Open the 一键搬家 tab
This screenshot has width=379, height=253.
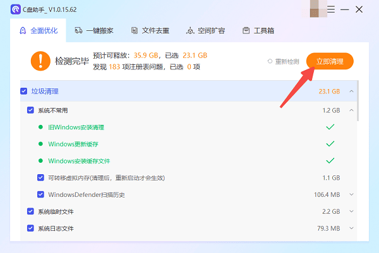click(94, 31)
